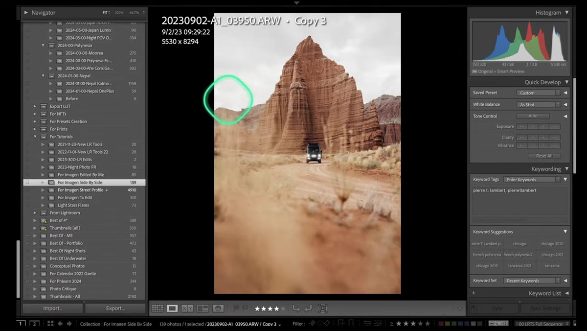Viewport: 587px width, 331px height.
Task: Filter by flagged status diamond icon
Action: [312, 324]
